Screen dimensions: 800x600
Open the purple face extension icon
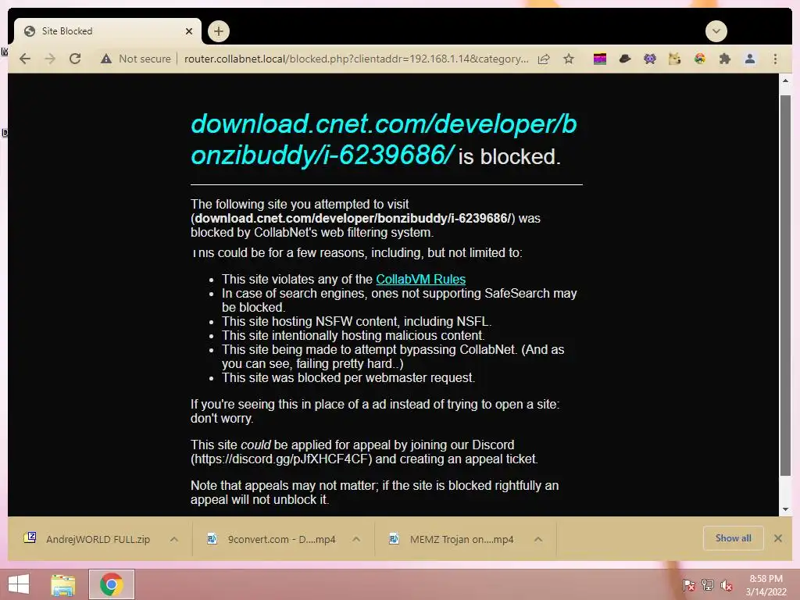tap(650, 59)
